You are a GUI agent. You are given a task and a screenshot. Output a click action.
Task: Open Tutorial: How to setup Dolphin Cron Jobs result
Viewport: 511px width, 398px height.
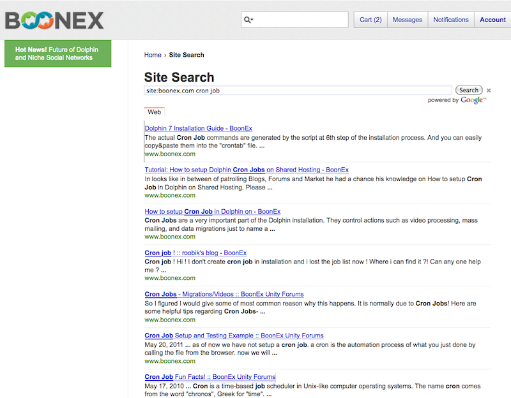pos(247,170)
